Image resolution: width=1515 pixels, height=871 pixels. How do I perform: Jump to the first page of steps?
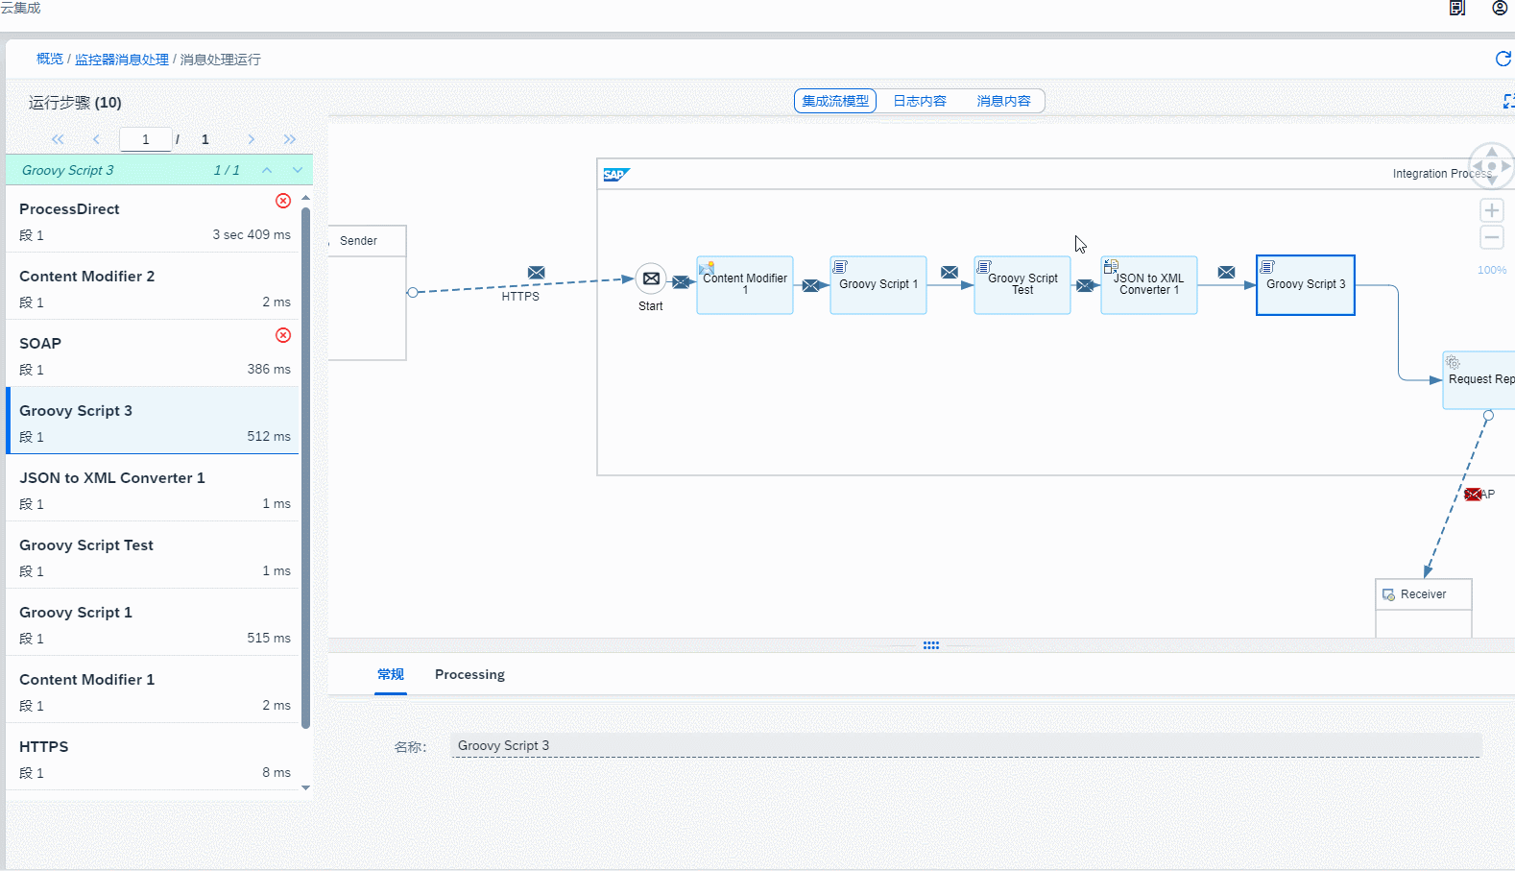point(58,139)
